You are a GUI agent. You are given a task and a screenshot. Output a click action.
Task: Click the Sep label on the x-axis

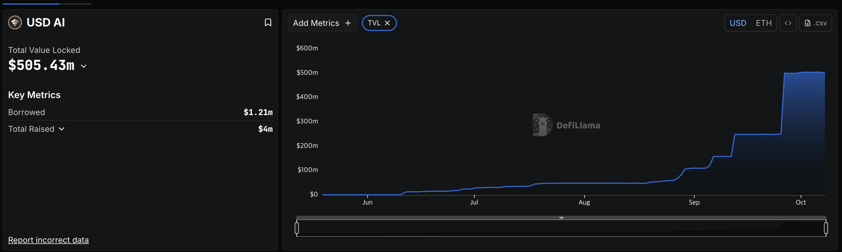694,202
